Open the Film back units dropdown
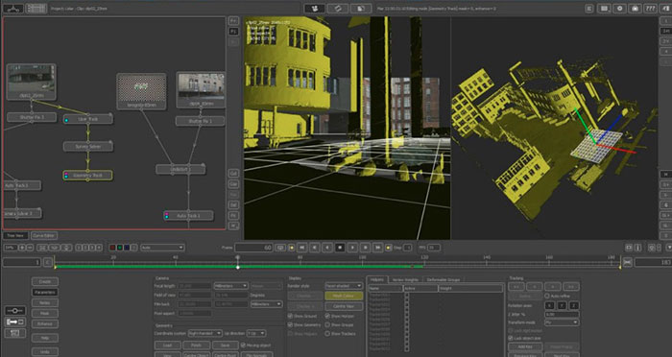The width and height of the screenshot is (672, 357). click(x=266, y=304)
